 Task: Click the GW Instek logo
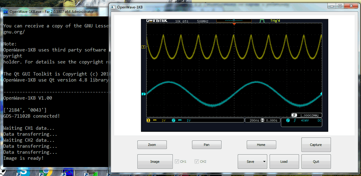coord(157,21)
